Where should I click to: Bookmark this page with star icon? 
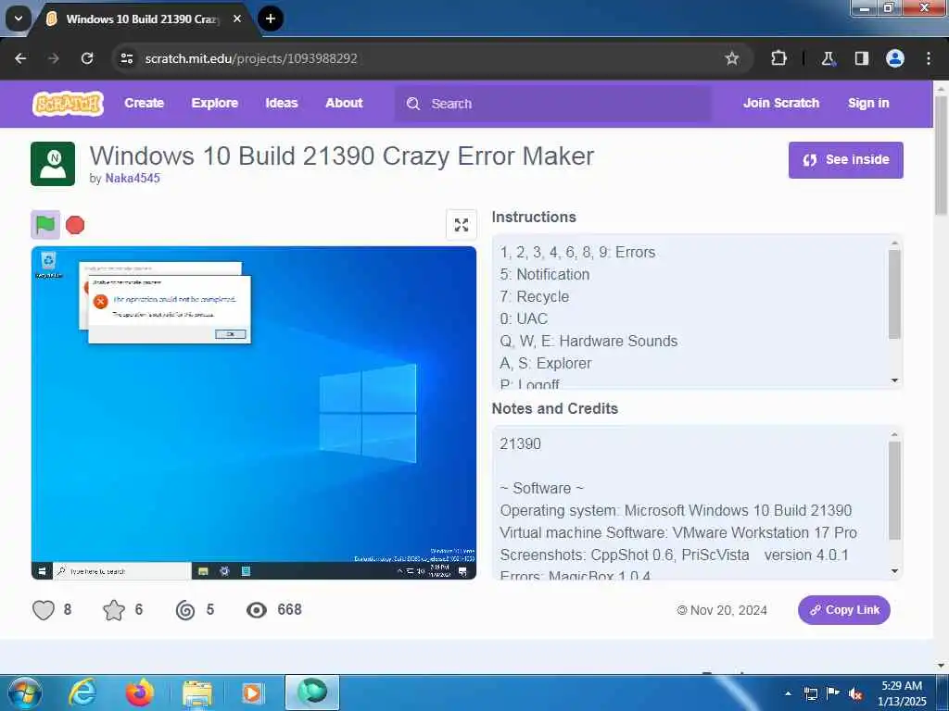[x=732, y=58]
